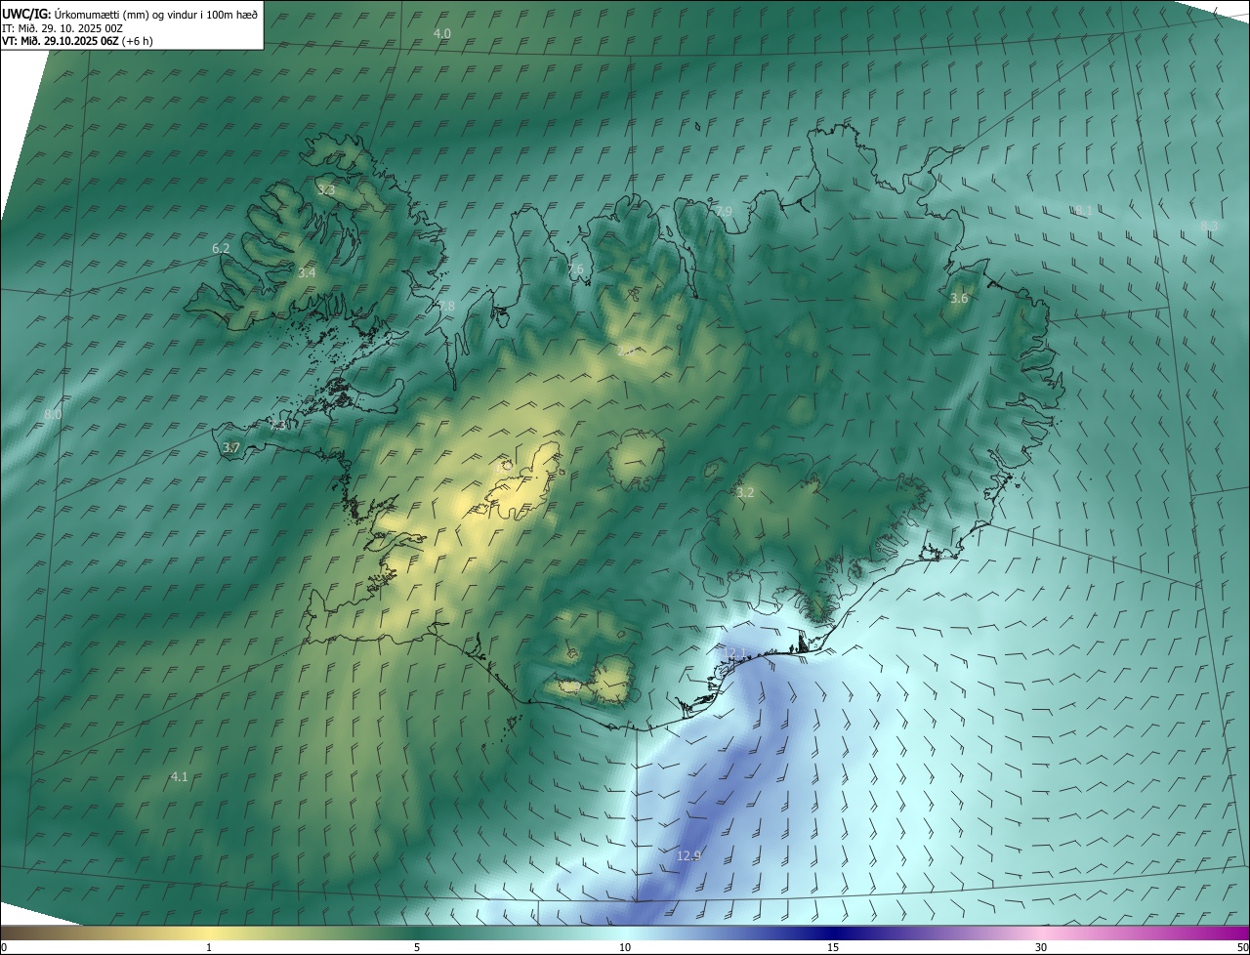Click the 3.6 value label
Image resolution: width=1250 pixels, height=955 pixels.
click(959, 299)
